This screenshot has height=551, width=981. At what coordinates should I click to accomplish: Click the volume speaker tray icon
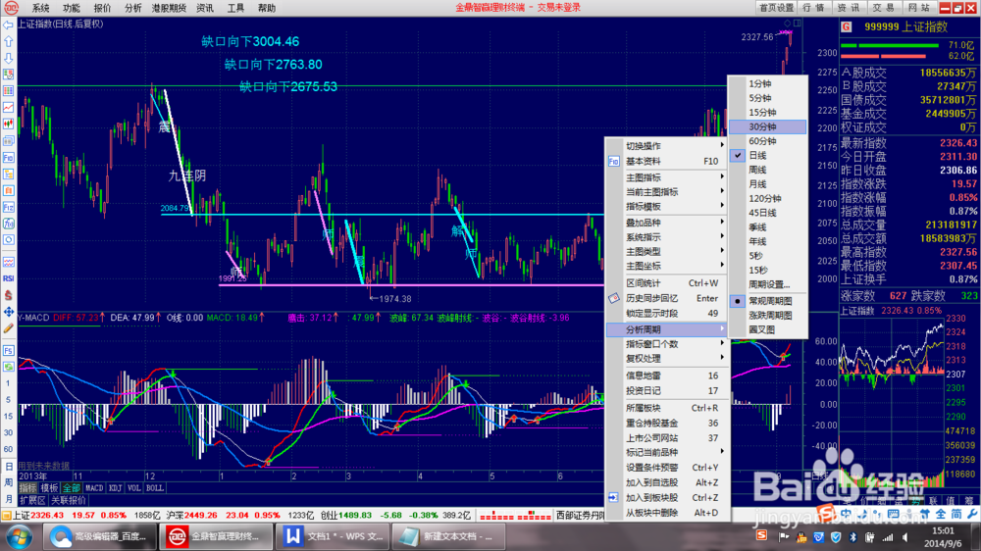point(905,537)
